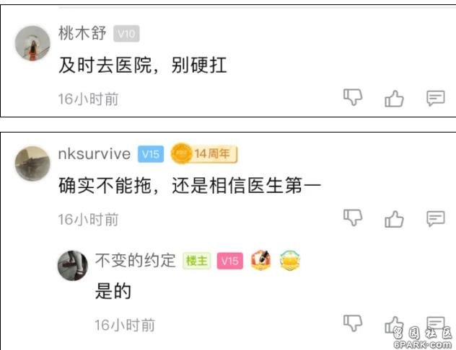Open username 桃木舒's profile

pos(82,33)
